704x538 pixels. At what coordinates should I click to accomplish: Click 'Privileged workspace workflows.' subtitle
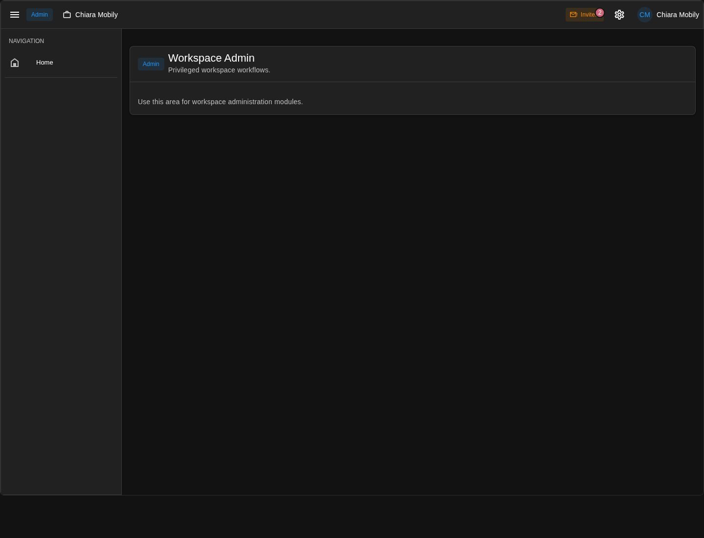click(219, 70)
